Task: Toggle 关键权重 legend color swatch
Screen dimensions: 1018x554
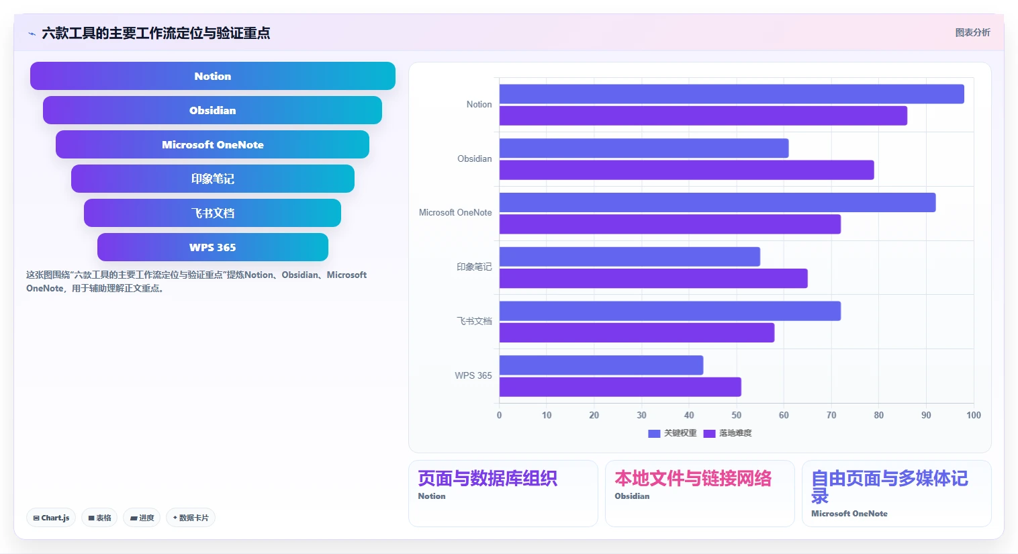Action: point(654,434)
